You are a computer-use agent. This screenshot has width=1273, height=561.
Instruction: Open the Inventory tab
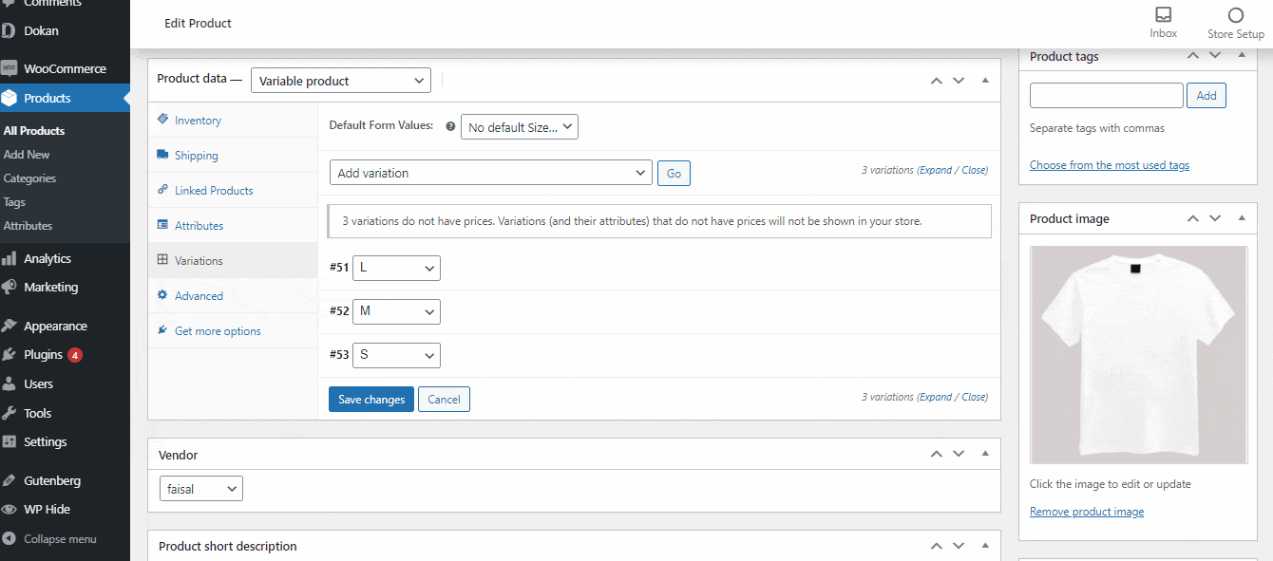click(x=233, y=120)
